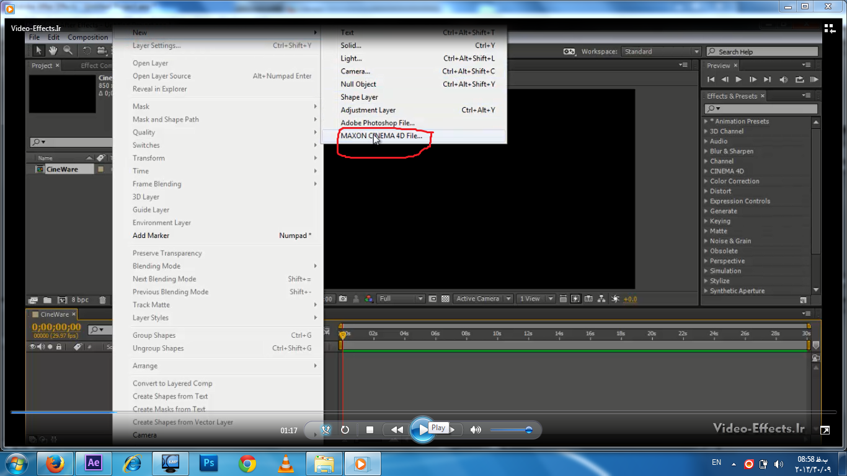Click the 8 bpc color depth button

(80, 300)
